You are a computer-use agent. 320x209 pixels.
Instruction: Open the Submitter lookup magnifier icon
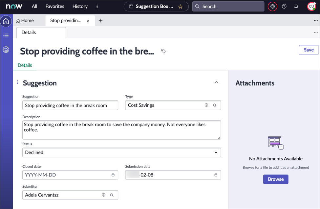click(112, 195)
